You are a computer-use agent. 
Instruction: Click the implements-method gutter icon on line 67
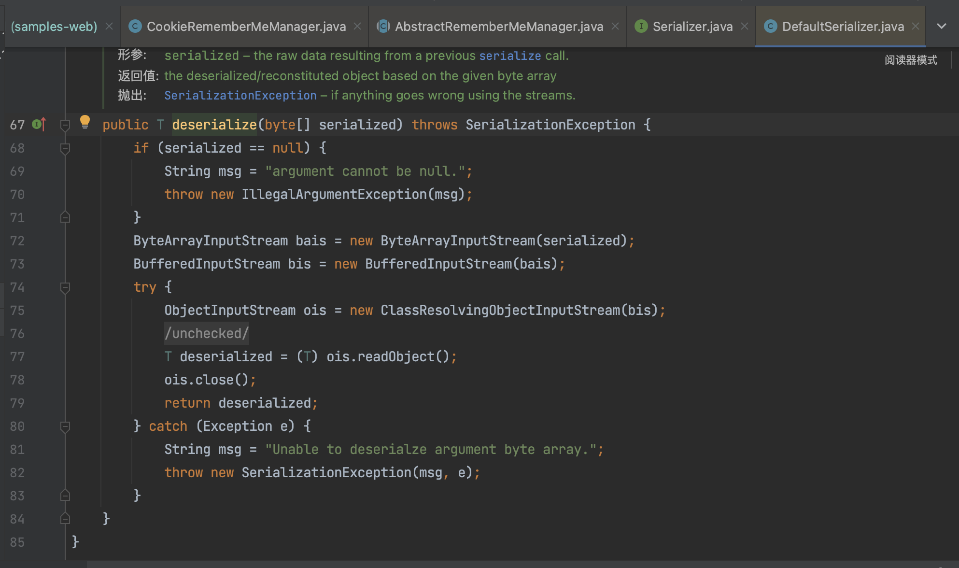click(x=39, y=125)
